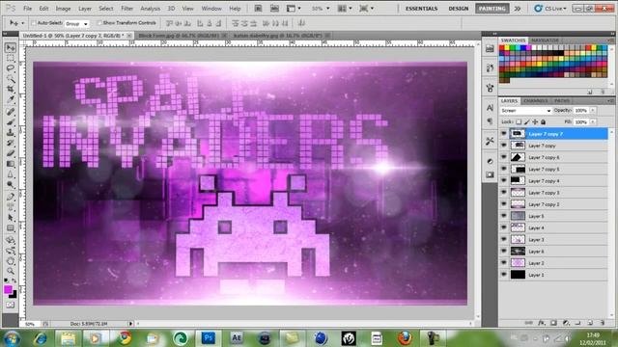Hide Layer 7 copy 6 visibility
This screenshot has height=347, width=618.
pyautogui.click(x=504, y=157)
